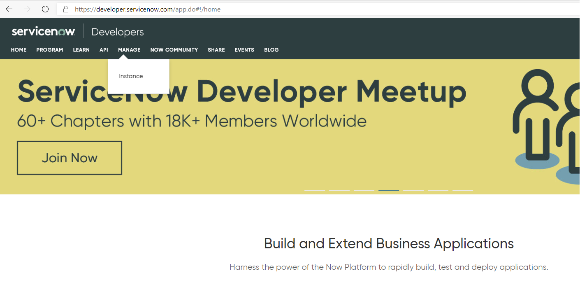Click the '60+ Chapters with 18K+ Members Worldwide' text
The height and width of the screenshot is (299, 580).
(x=192, y=121)
